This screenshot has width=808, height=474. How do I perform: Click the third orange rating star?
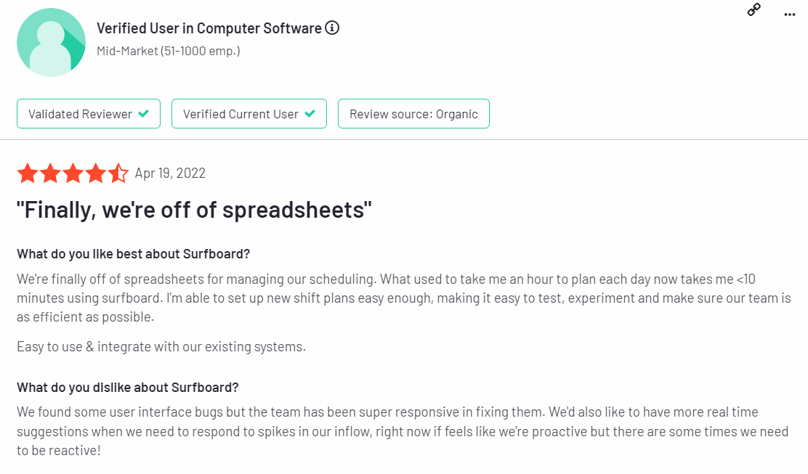tap(73, 173)
